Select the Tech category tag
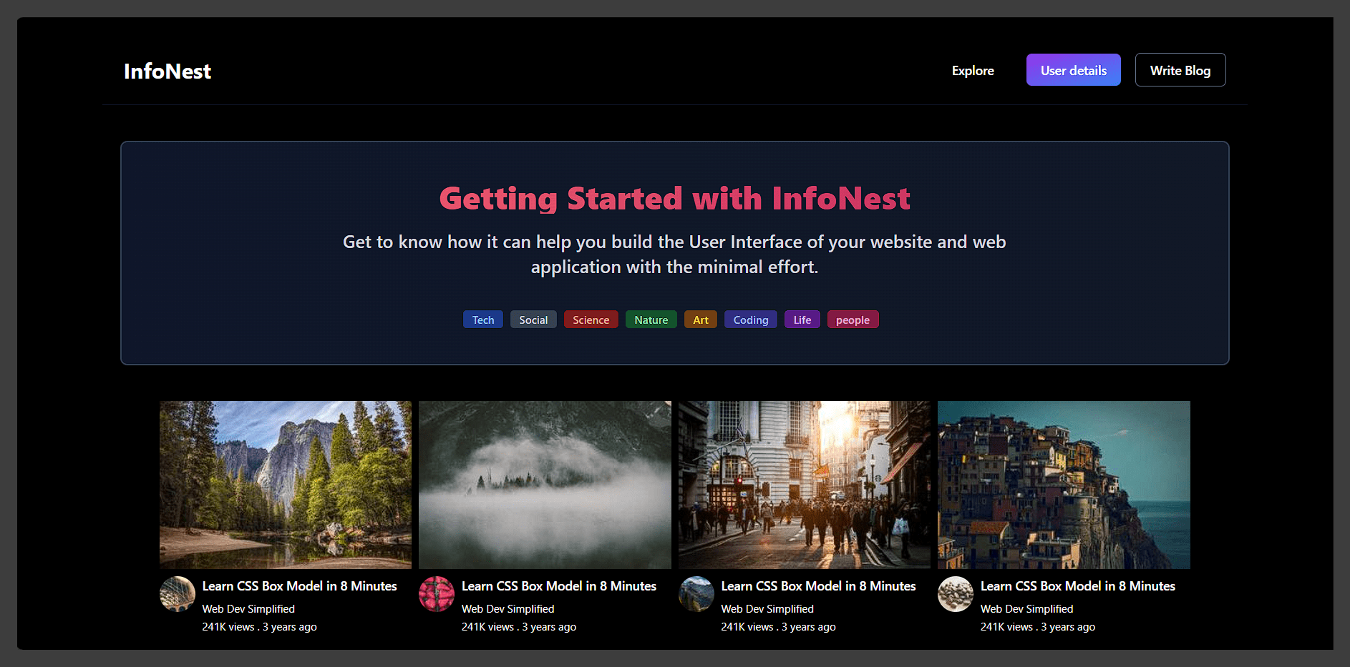Viewport: 1350px width, 667px height. (483, 320)
